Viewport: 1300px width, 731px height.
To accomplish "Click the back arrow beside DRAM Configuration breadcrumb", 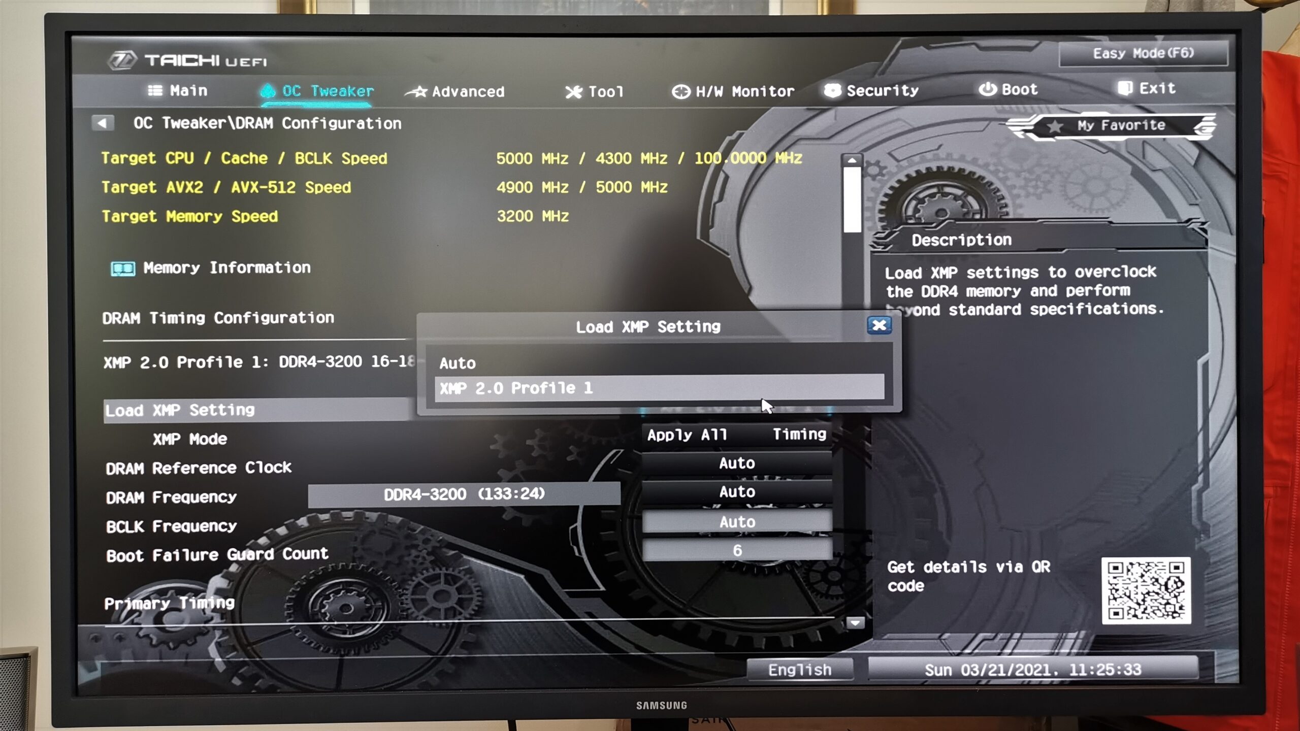I will coord(103,123).
